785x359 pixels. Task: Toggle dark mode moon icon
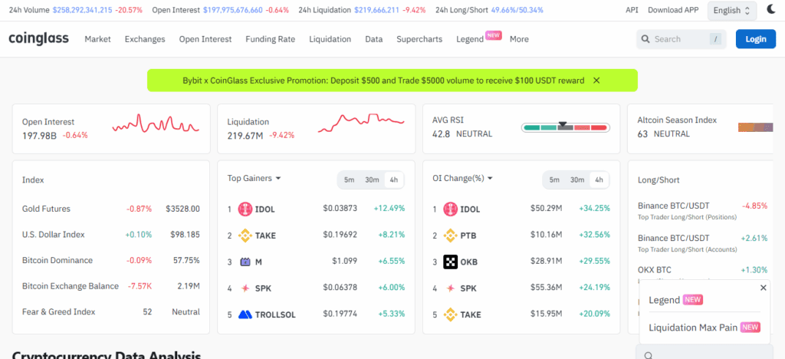click(x=771, y=9)
